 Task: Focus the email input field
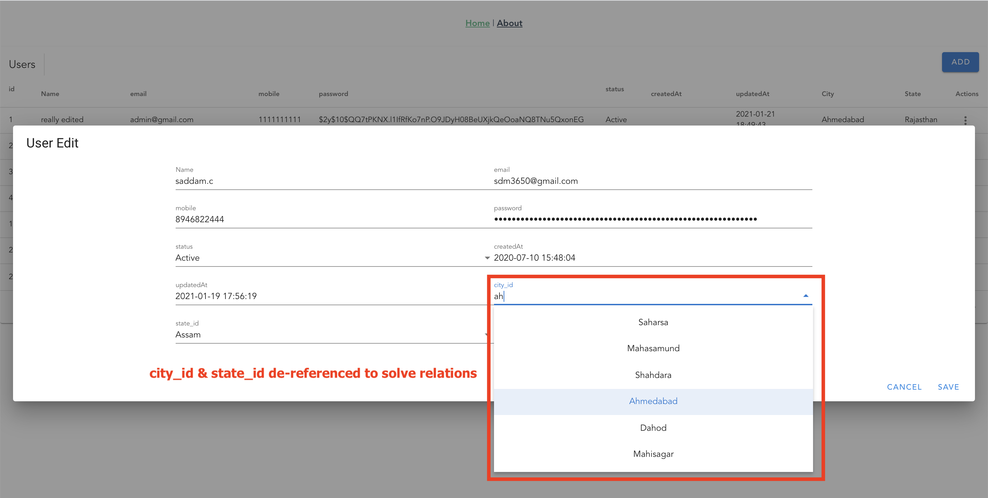coord(652,181)
